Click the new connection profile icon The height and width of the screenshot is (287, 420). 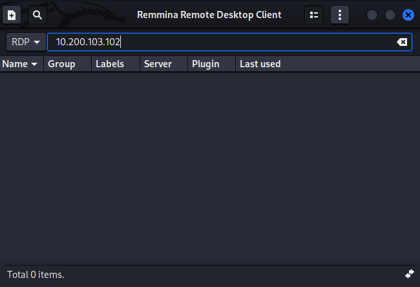[x=12, y=15]
